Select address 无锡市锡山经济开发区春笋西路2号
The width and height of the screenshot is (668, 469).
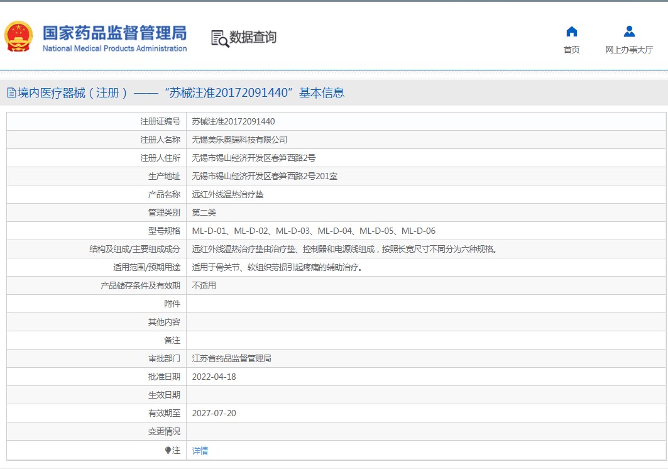[253, 158]
